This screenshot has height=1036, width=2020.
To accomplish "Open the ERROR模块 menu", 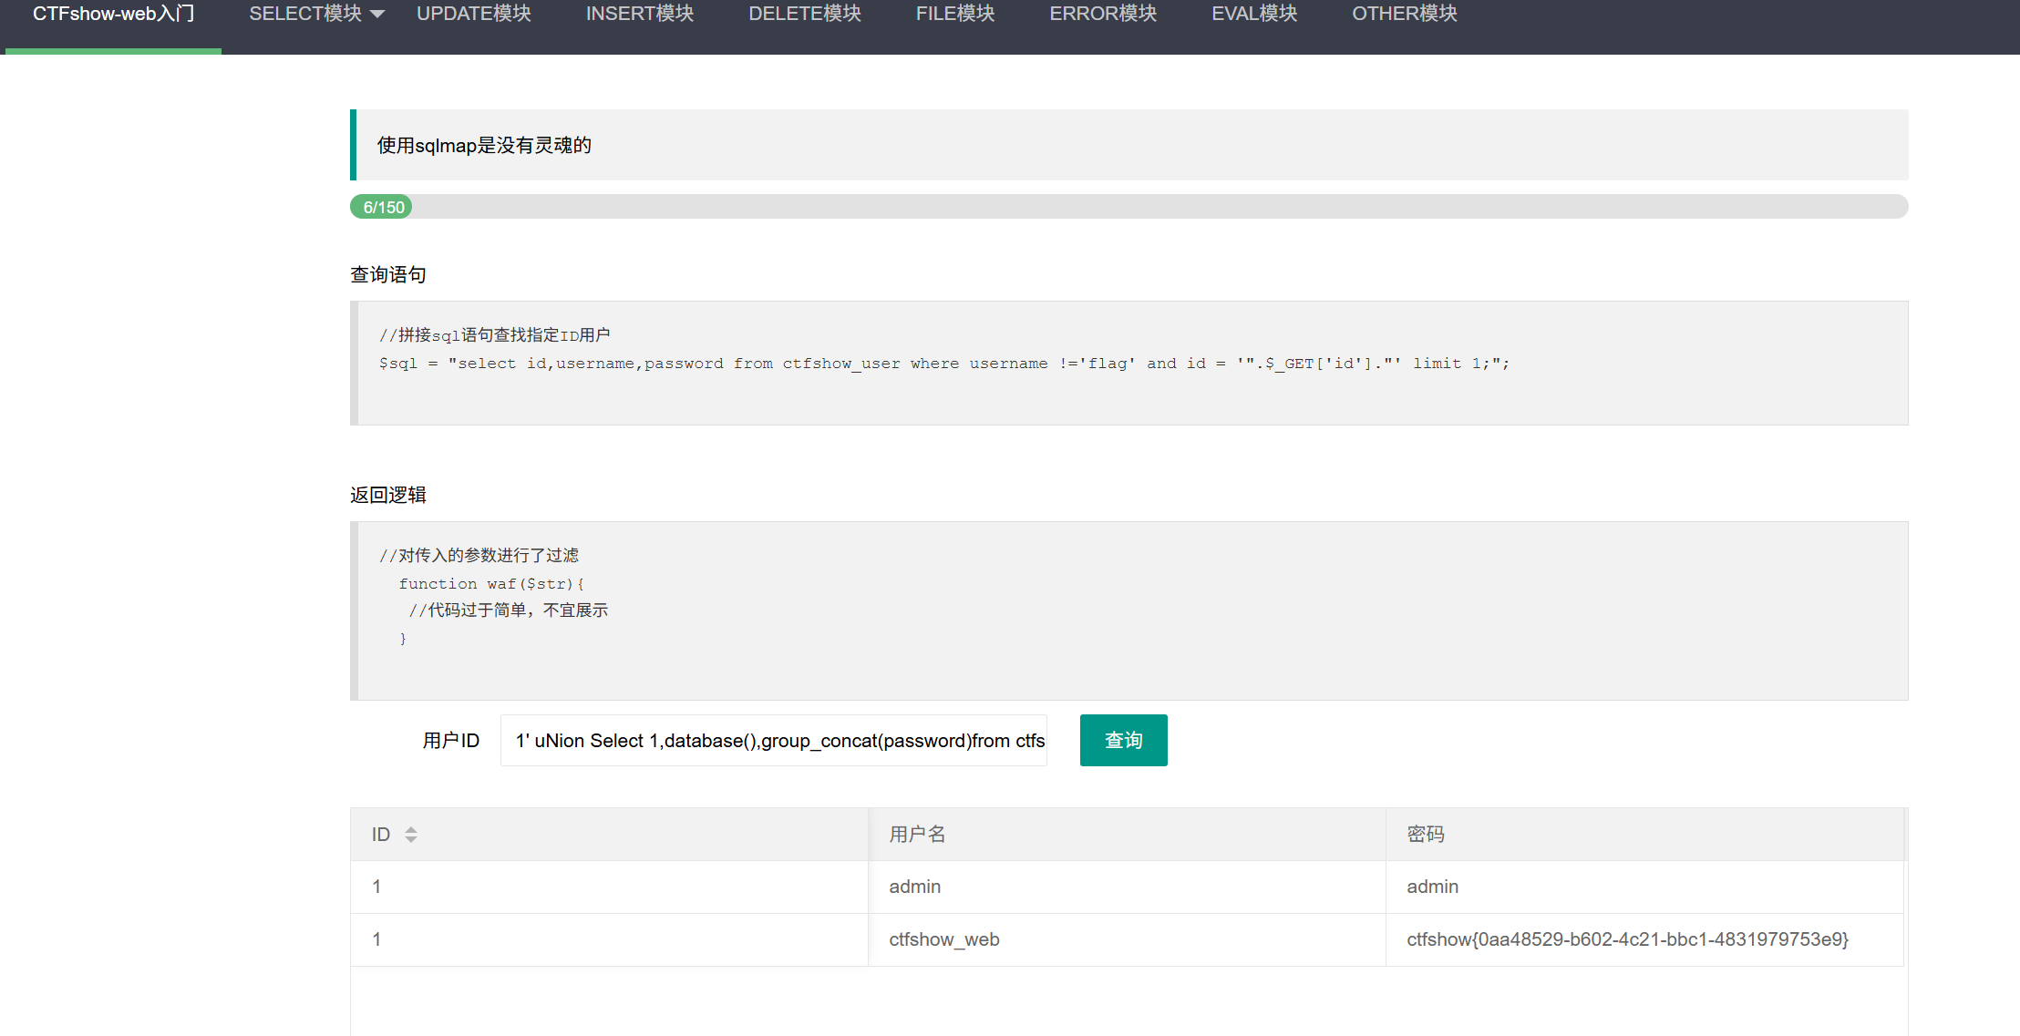I will 1102,15.
